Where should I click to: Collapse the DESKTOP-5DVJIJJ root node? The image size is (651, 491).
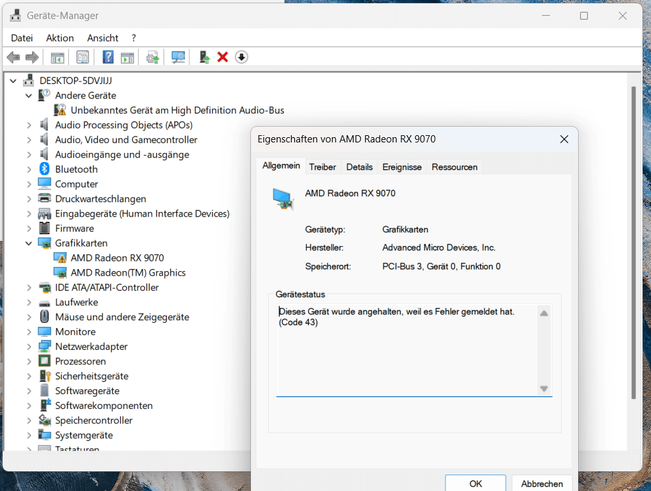point(13,81)
